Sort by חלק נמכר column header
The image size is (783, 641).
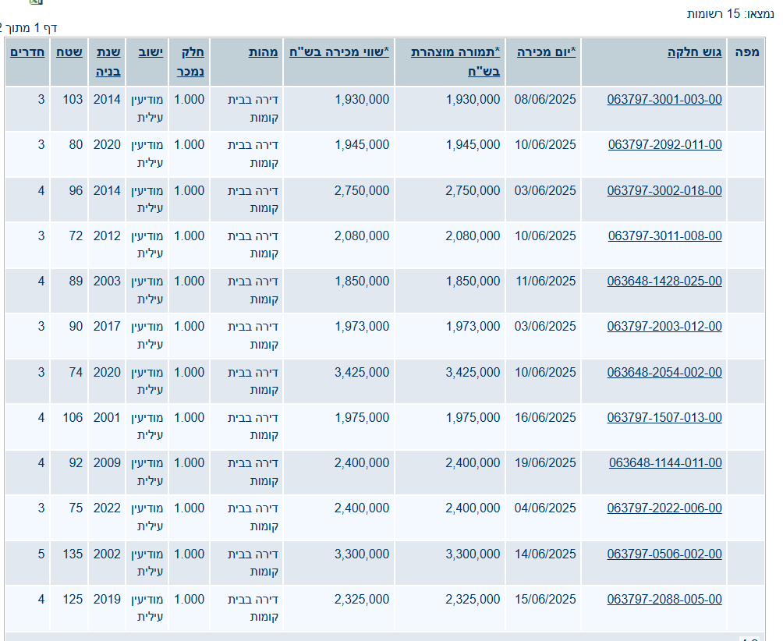[x=190, y=62]
